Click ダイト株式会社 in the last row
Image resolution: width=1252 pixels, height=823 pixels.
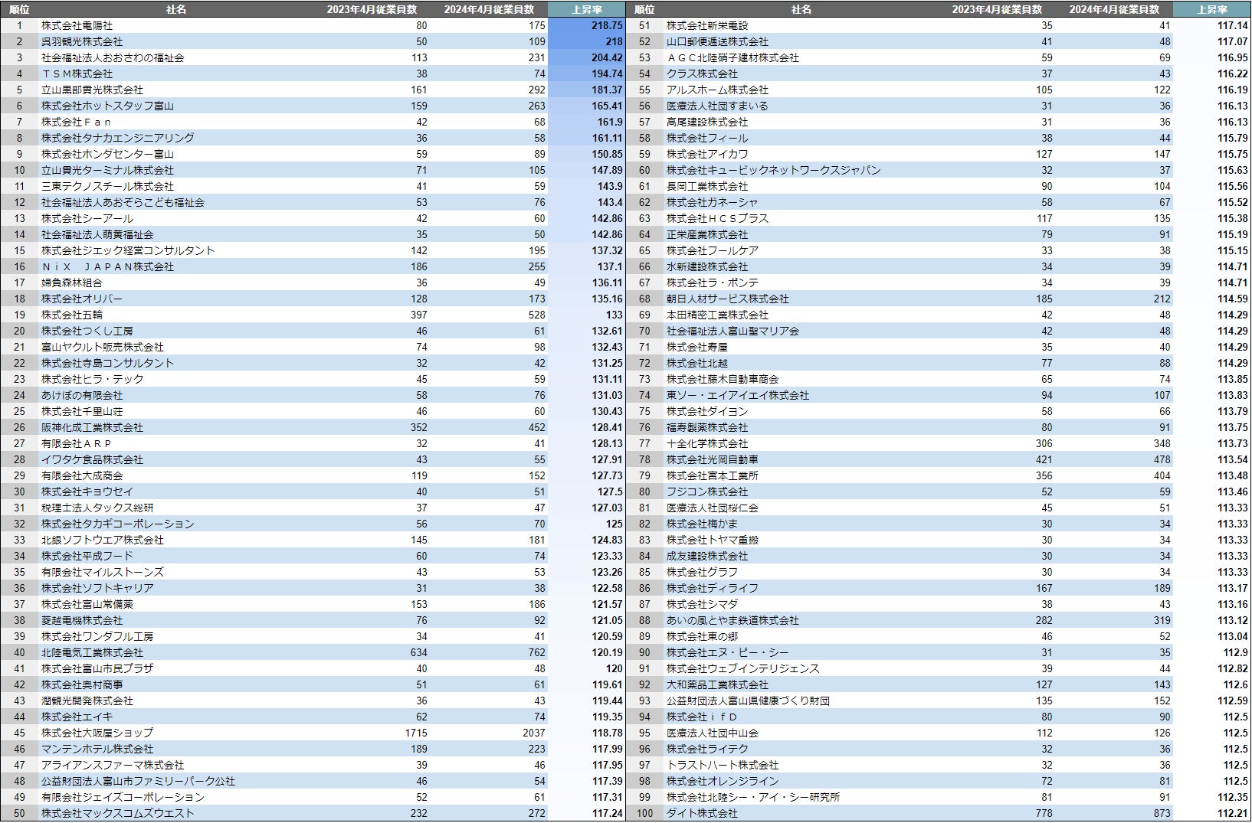(702, 813)
